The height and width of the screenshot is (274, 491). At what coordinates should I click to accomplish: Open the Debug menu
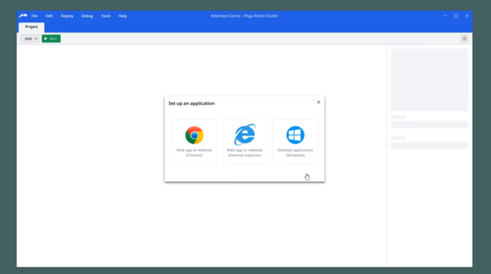87,16
